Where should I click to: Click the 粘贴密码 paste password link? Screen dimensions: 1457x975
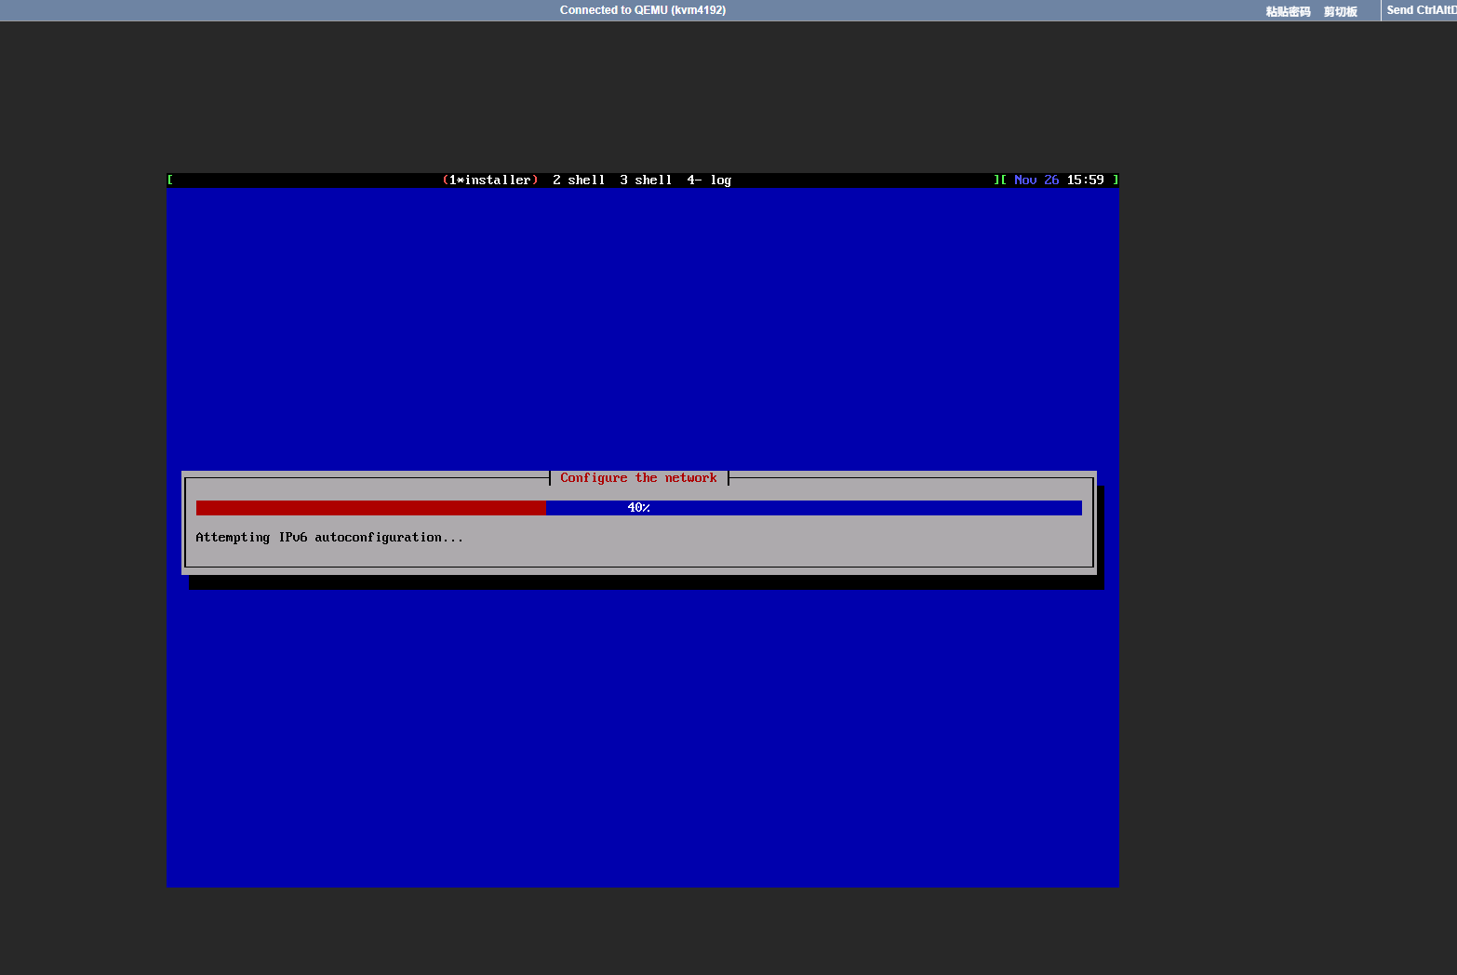(1288, 11)
